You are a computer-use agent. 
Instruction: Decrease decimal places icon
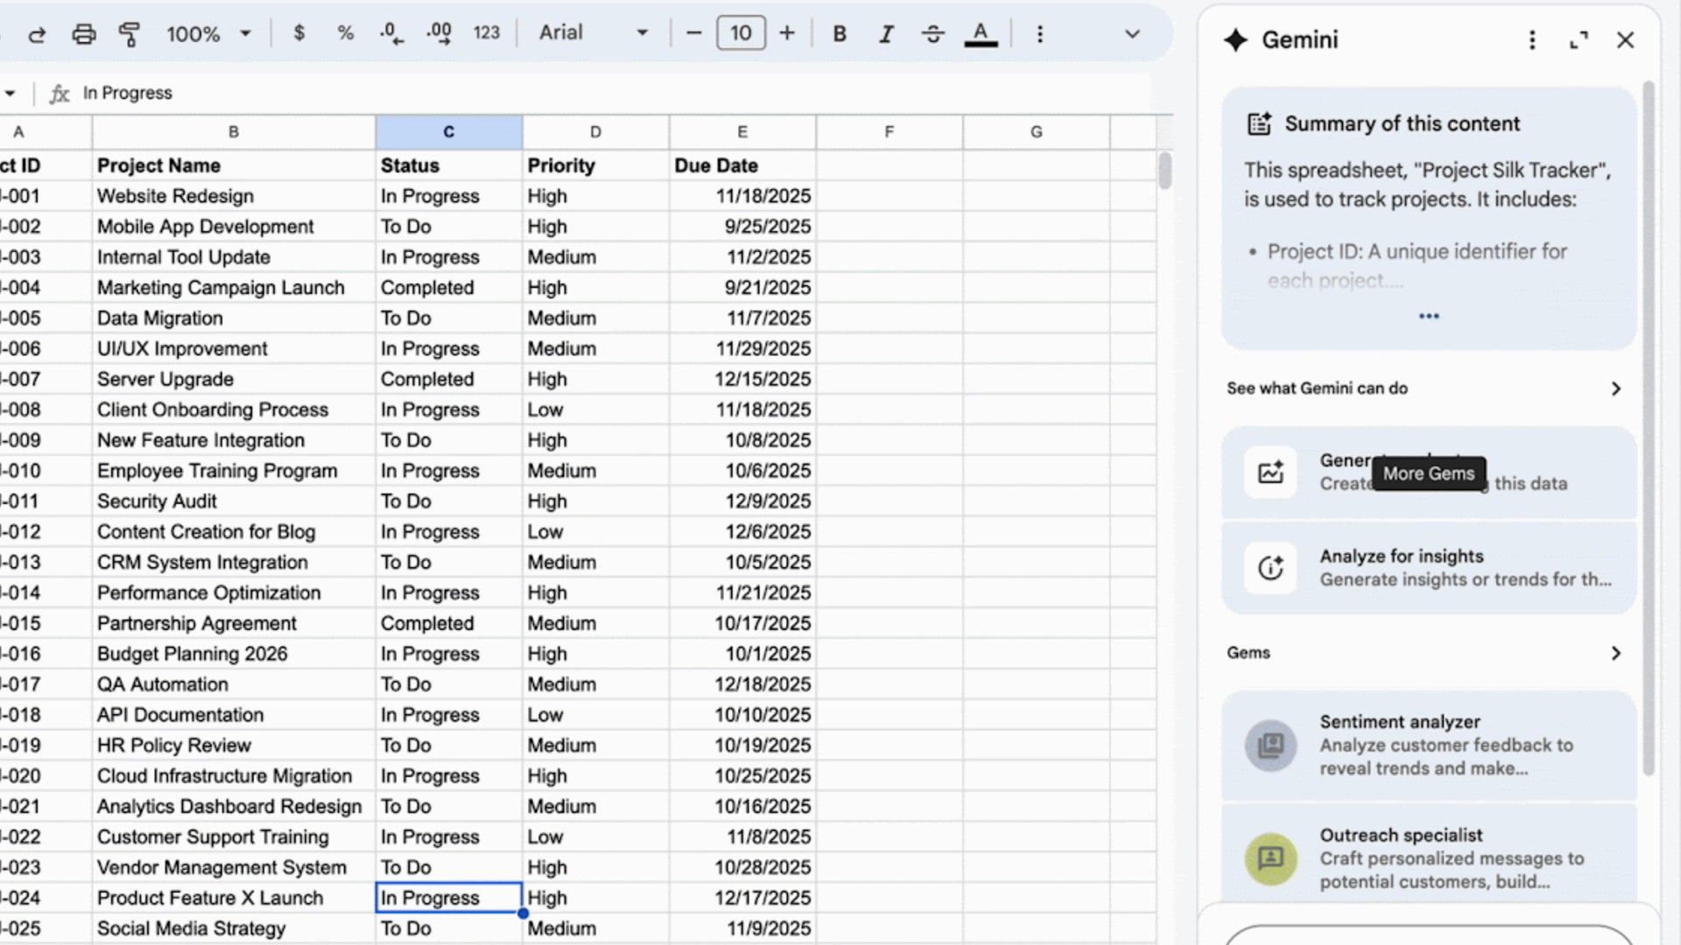pyautogui.click(x=391, y=33)
